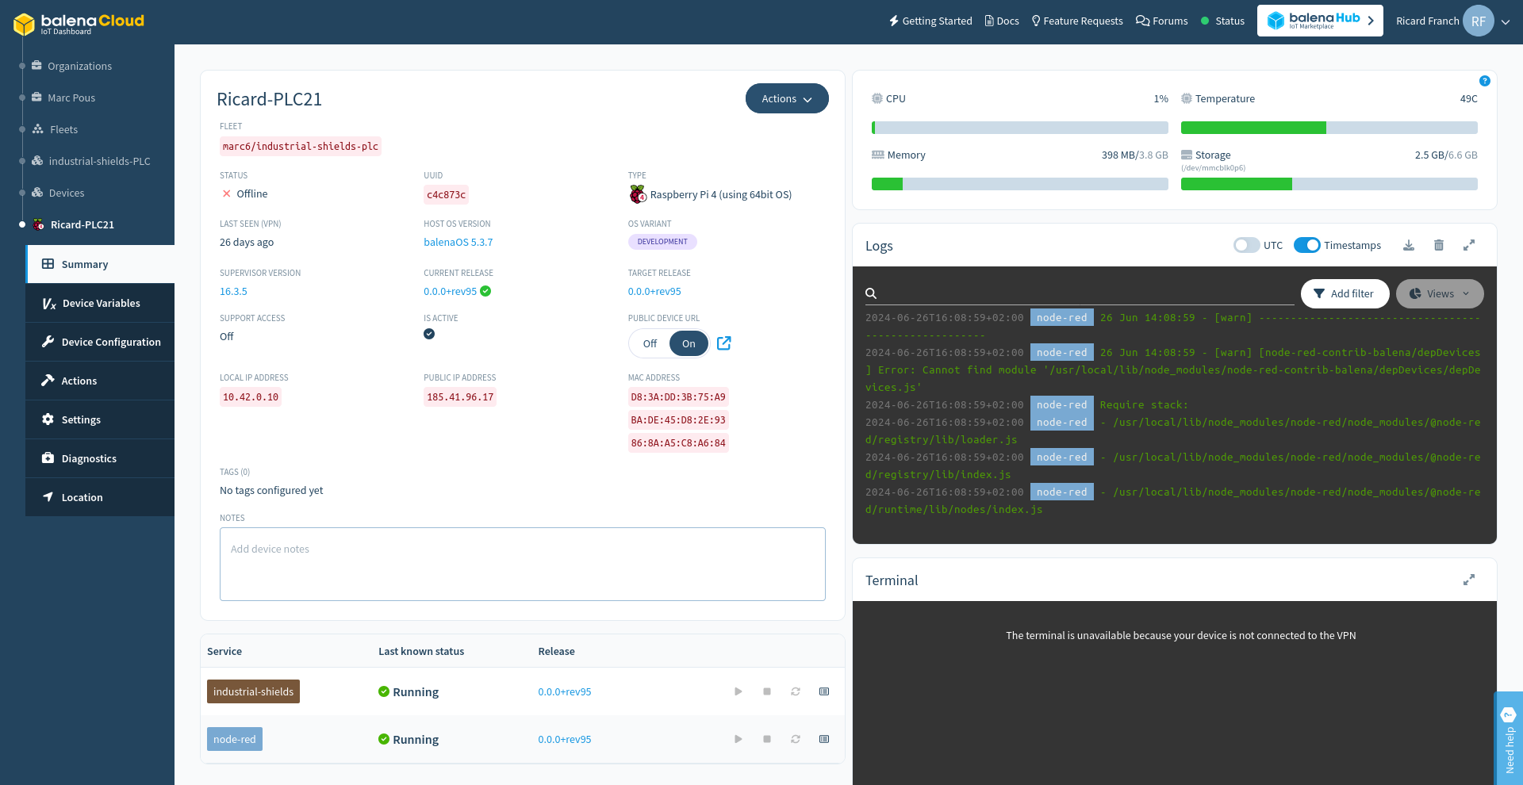Click the Temperature progress bar
The height and width of the screenshot is (785, 1523).
coord(1329,128)
